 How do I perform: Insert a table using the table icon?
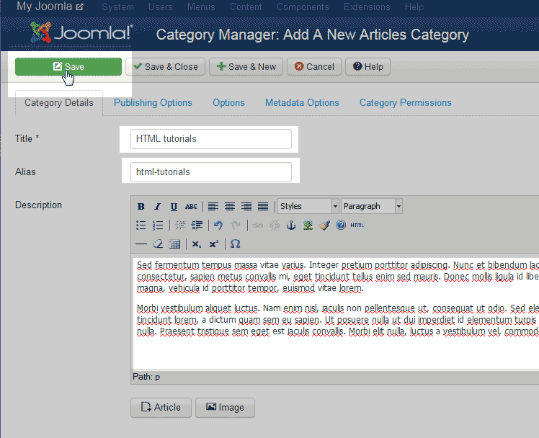coord(174,244)
